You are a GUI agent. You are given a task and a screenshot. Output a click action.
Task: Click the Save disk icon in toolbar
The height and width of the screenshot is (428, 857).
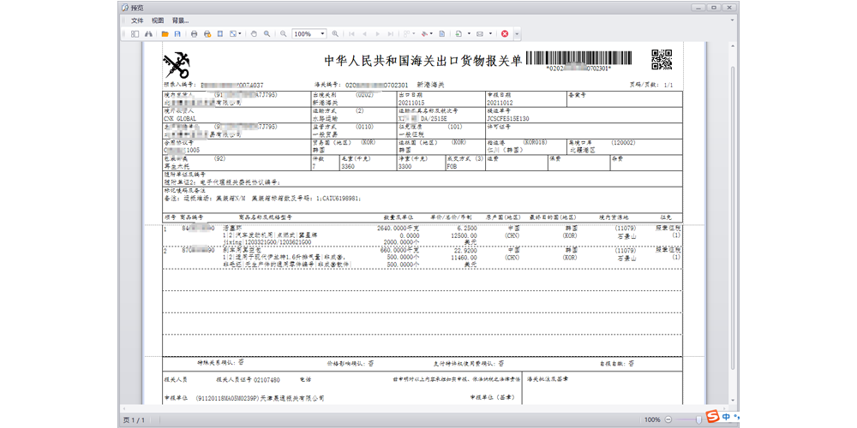[177, 34]
